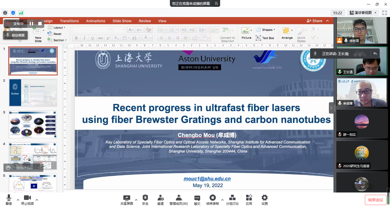Expand audio options arrow next to mute
This screenshot has height=207, width=390.
click(x=18, y=200)
